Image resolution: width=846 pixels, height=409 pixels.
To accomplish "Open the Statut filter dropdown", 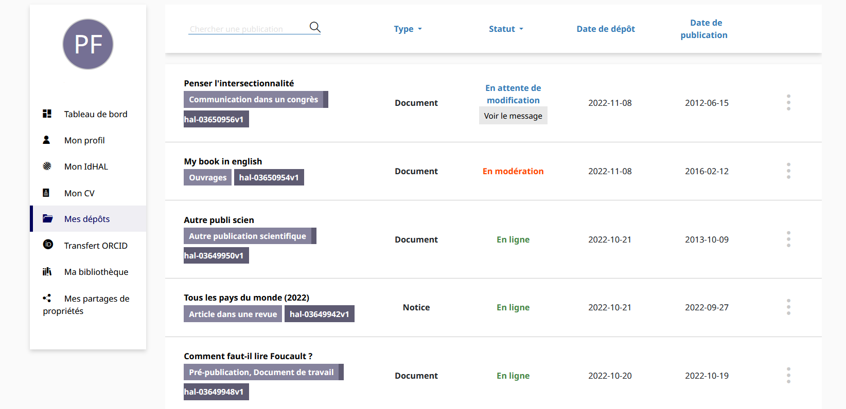I will (506, 29).
